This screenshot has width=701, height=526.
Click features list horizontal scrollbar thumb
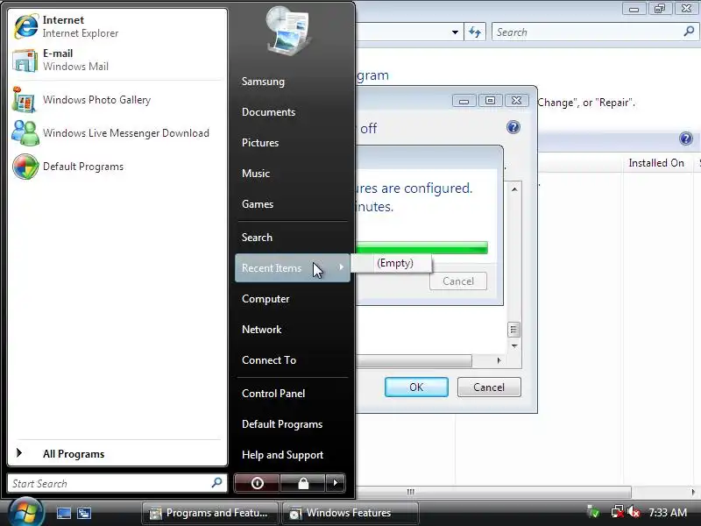tap(414, 360)
